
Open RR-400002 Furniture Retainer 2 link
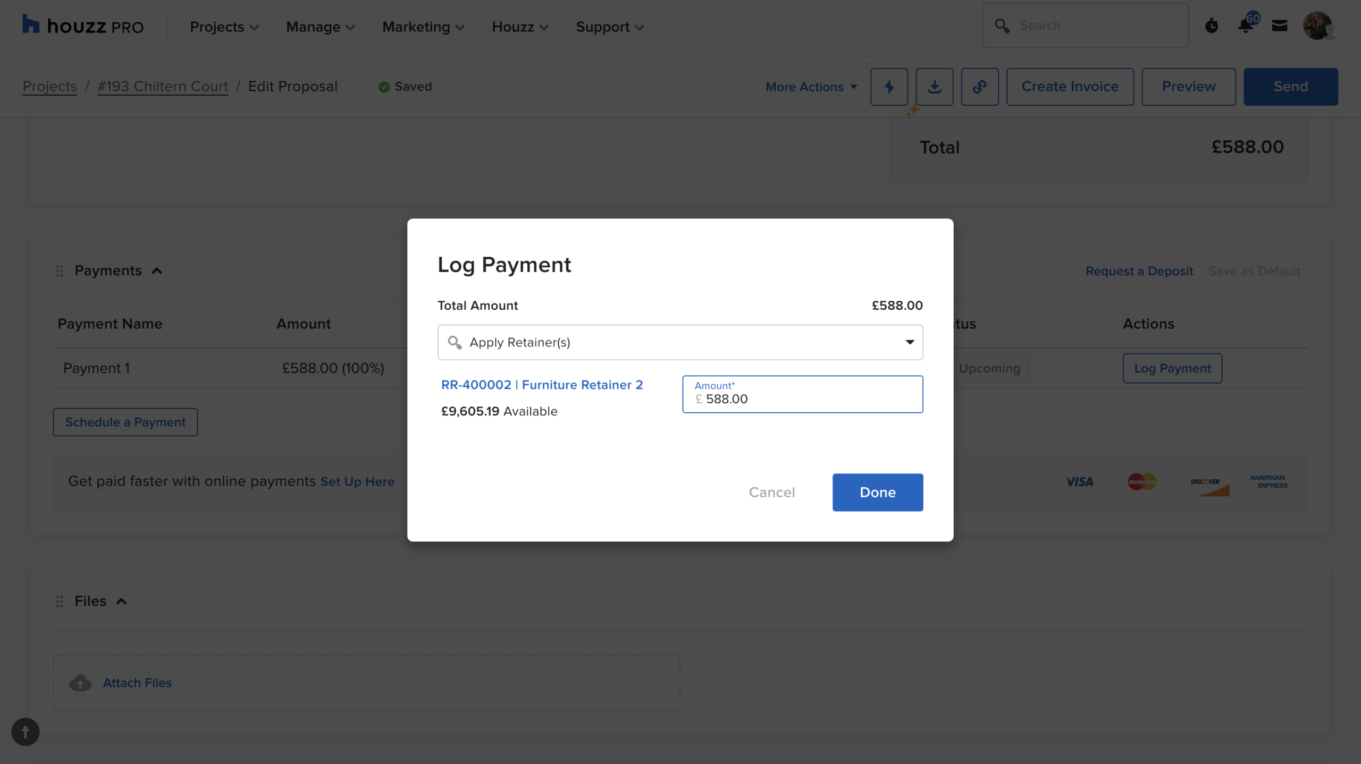542,385
